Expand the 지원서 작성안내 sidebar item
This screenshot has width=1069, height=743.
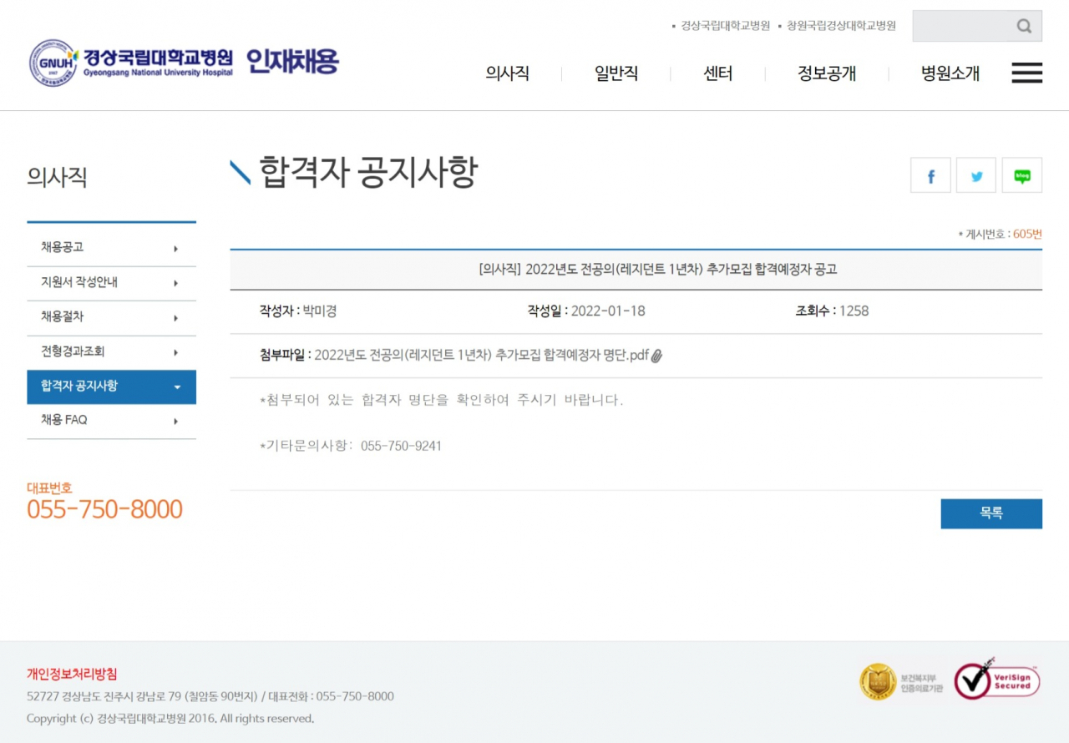(111, 283)
